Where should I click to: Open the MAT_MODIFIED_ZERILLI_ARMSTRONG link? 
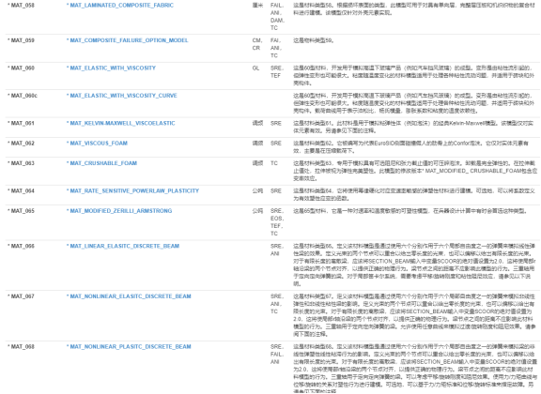point(119,211)
